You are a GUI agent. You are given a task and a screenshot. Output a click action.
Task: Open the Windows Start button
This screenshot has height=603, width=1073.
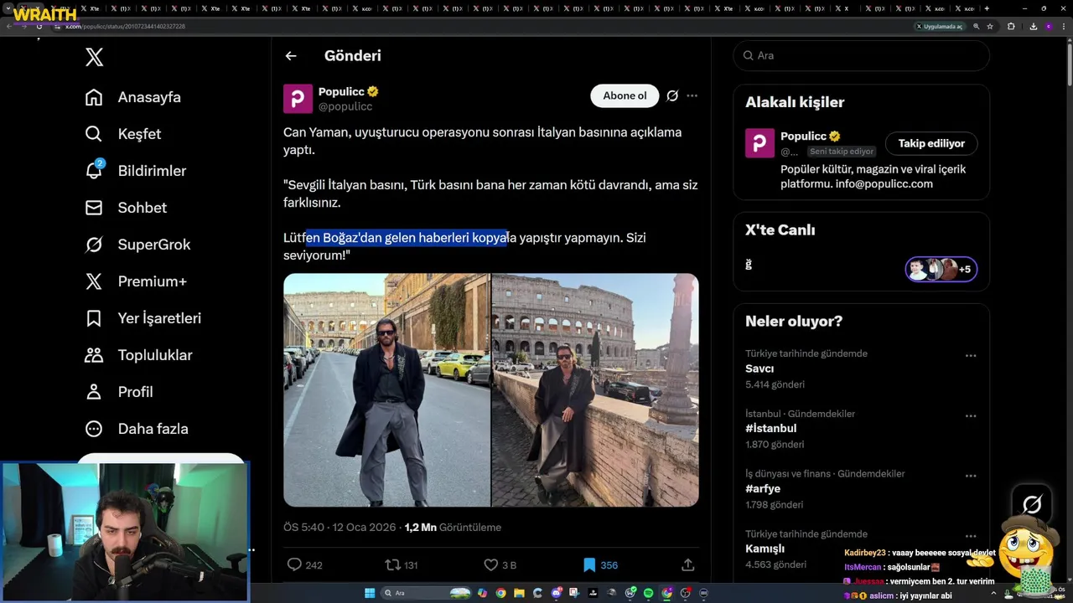[x=370, y=593]
